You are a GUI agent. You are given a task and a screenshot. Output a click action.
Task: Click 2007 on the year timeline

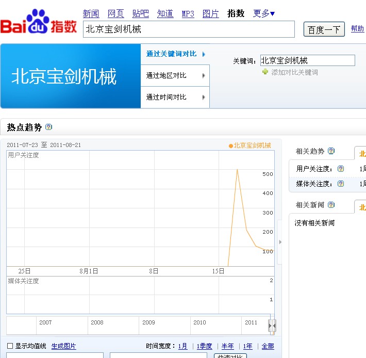tap(45, 322)
